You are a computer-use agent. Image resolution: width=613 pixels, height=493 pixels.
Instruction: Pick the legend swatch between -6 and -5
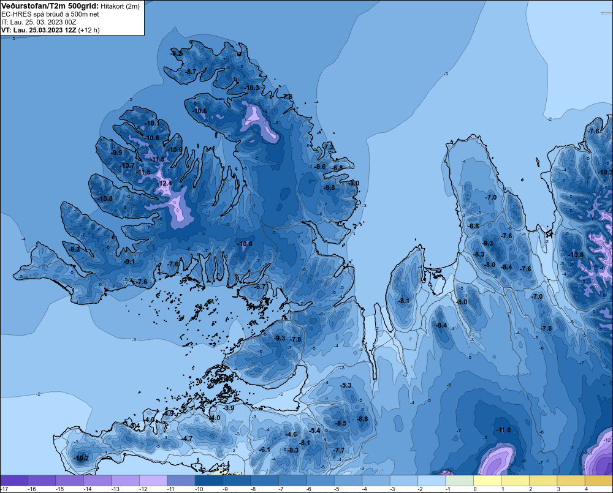point(320,481)
